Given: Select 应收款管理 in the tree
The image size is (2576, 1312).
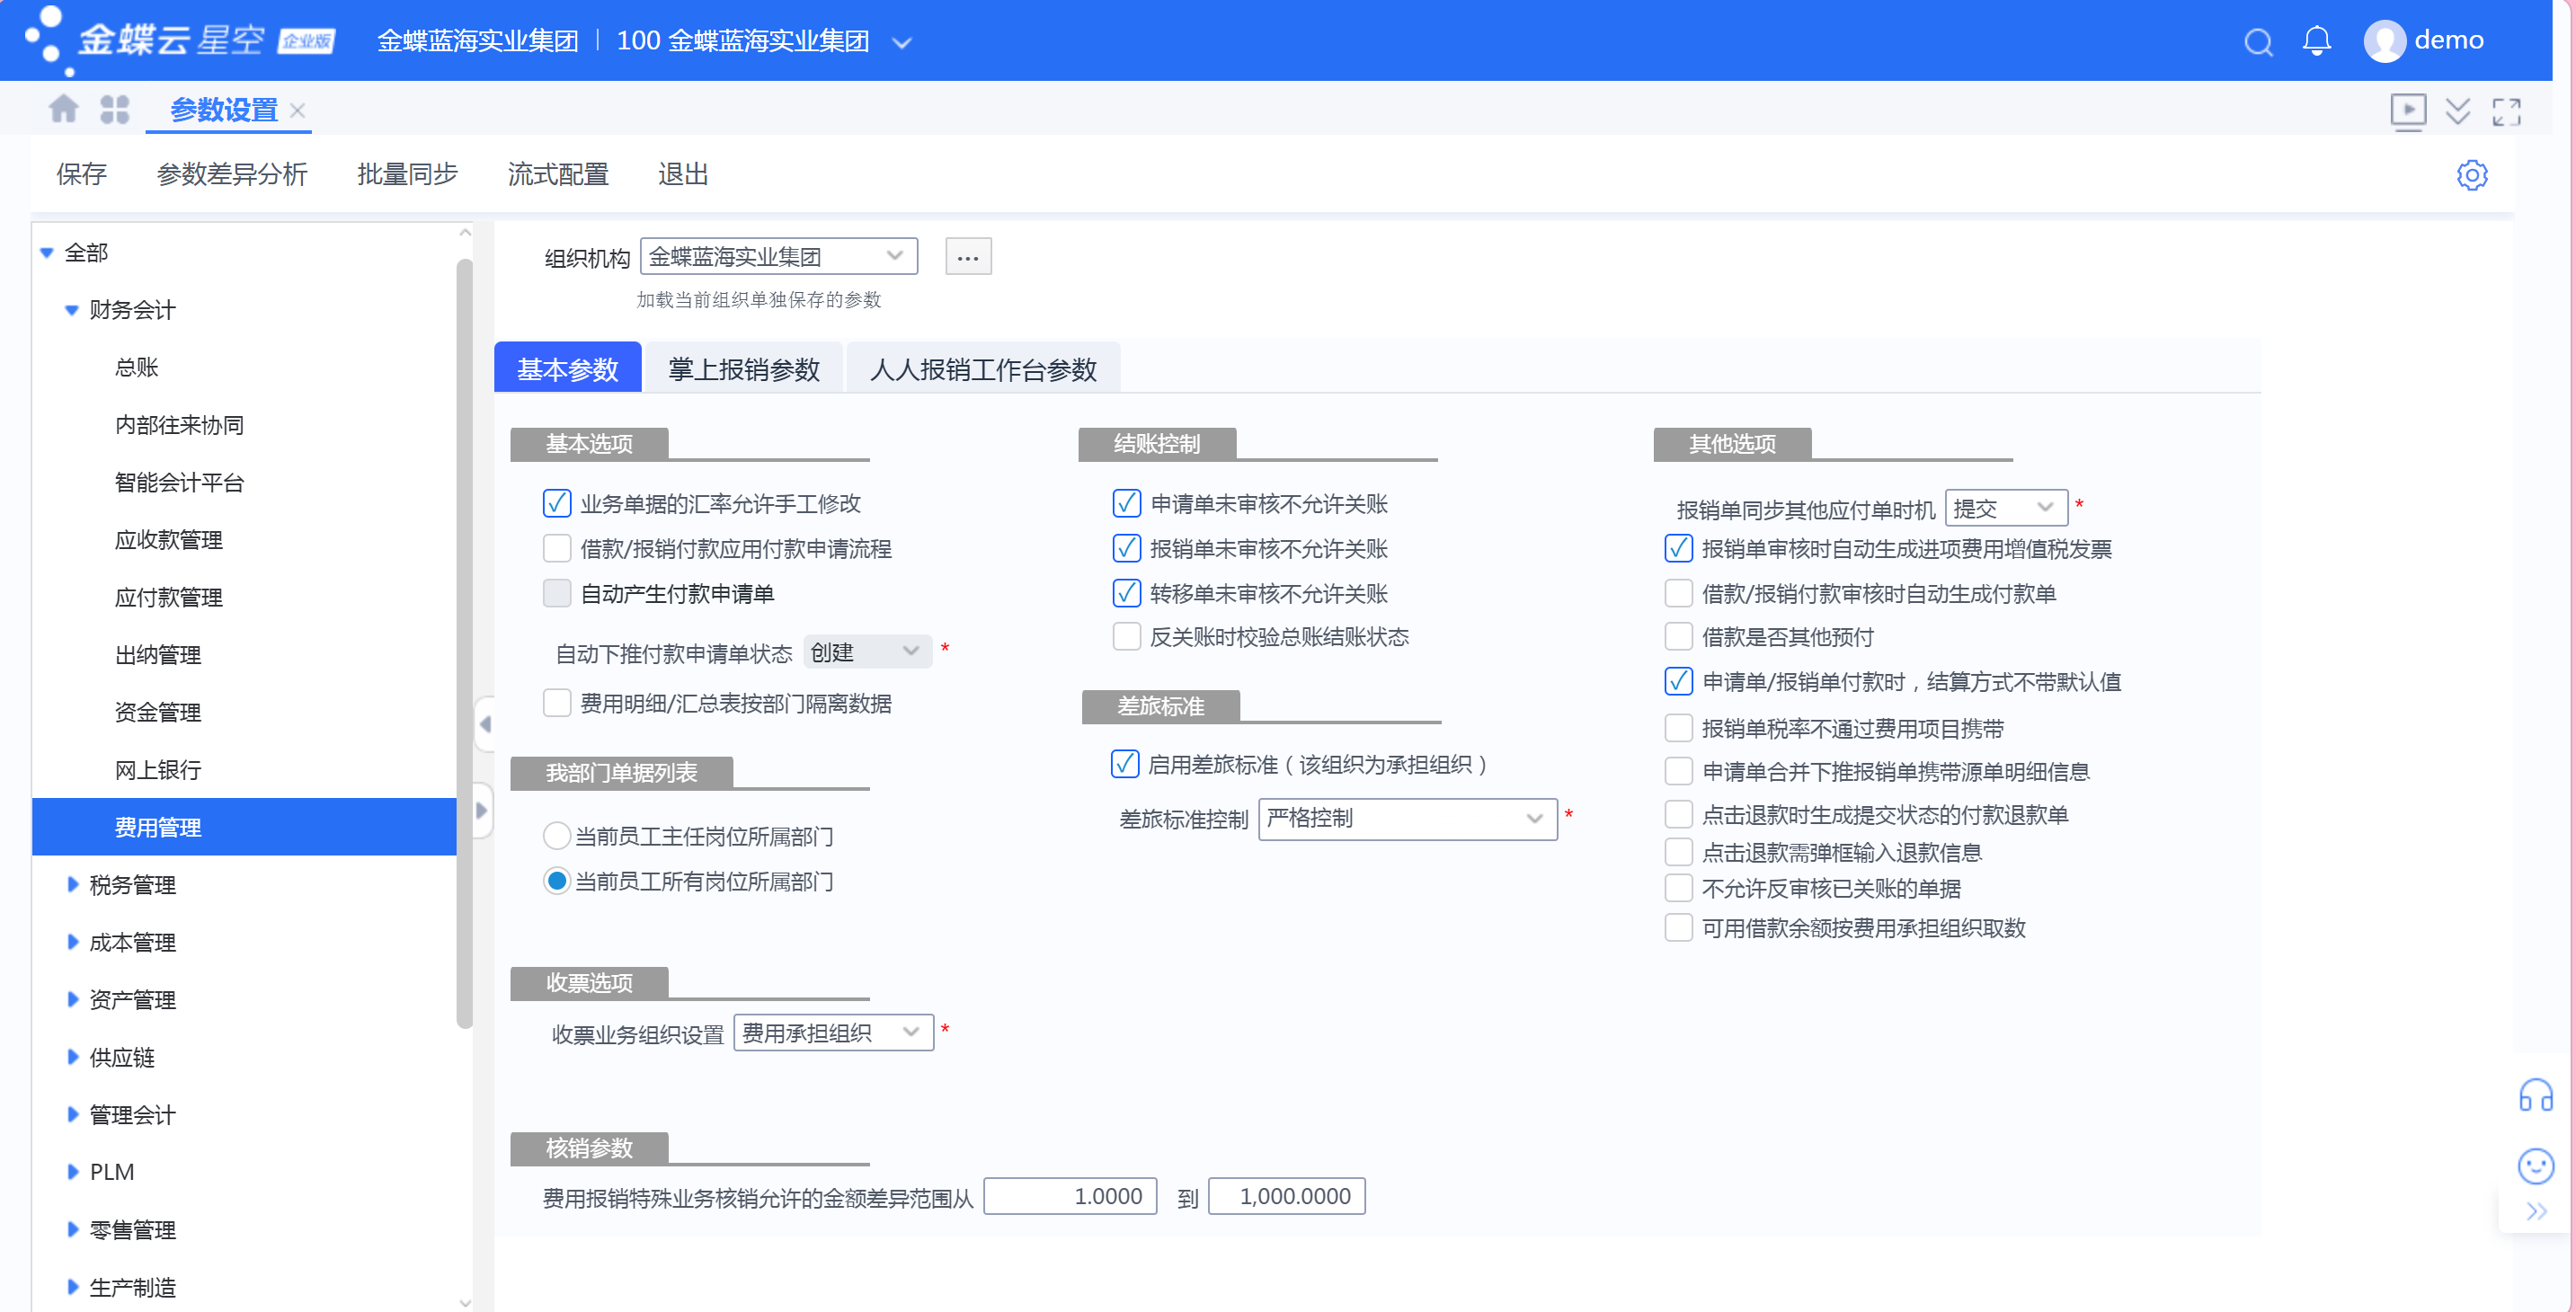Looking at the screenshot, I should click(x=168, y=540).
